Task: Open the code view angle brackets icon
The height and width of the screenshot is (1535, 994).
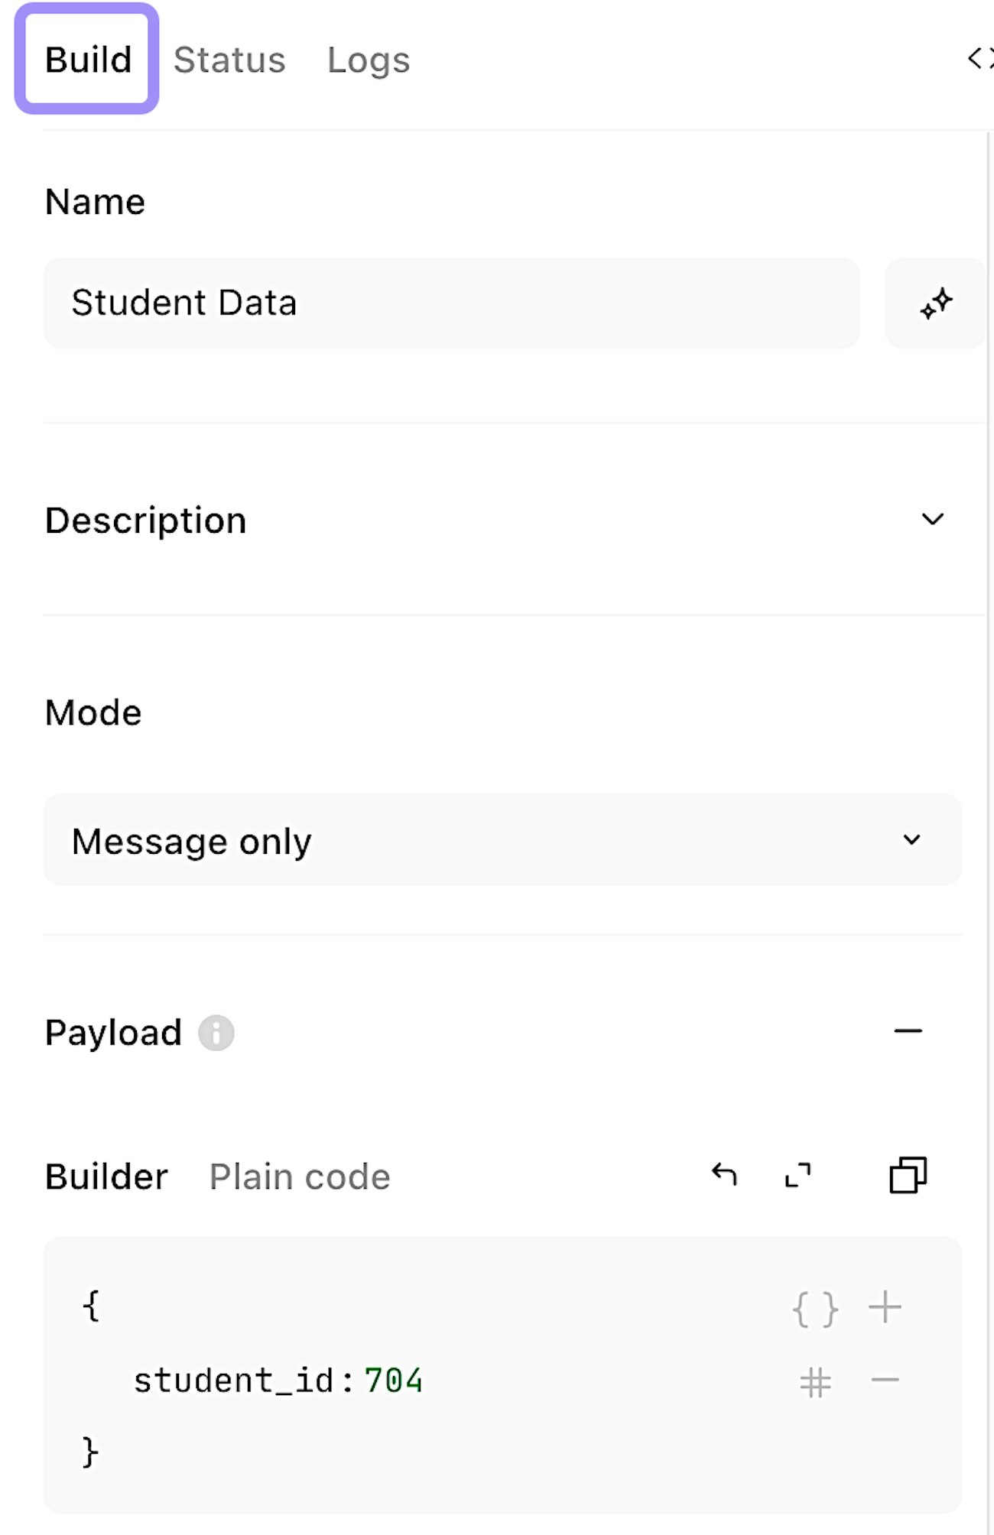Action: [979, 58]
